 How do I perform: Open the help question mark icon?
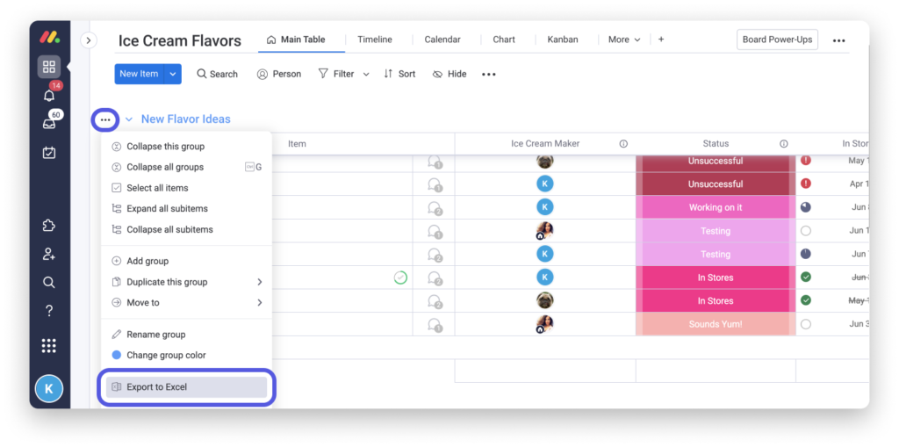pos(49,311)
